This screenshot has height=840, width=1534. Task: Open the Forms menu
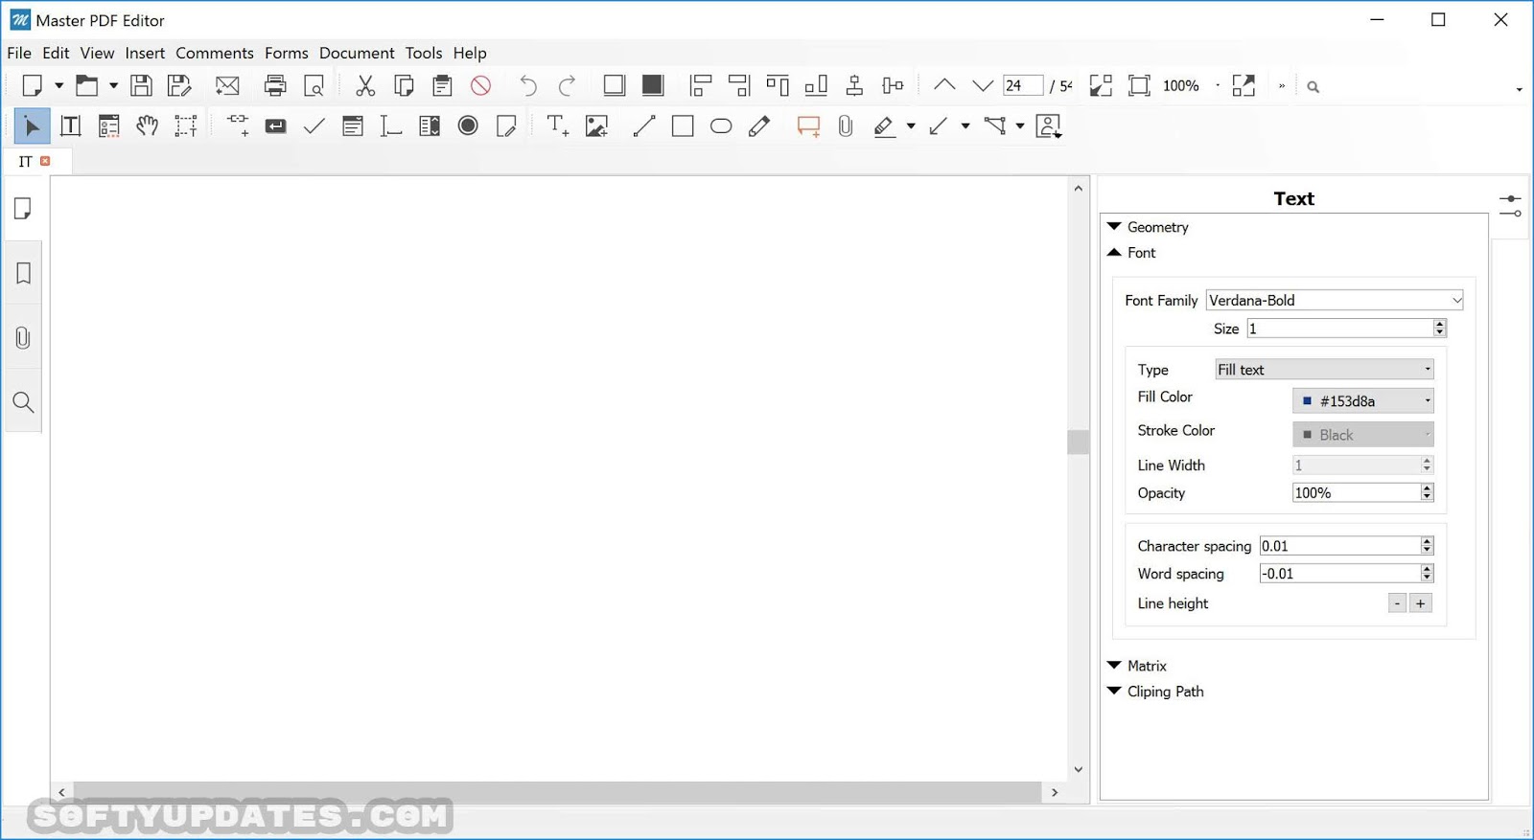(x=287, y=53)
